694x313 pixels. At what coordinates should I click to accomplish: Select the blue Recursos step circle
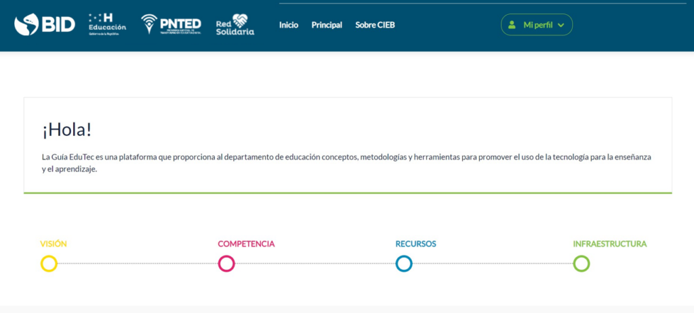404,264
